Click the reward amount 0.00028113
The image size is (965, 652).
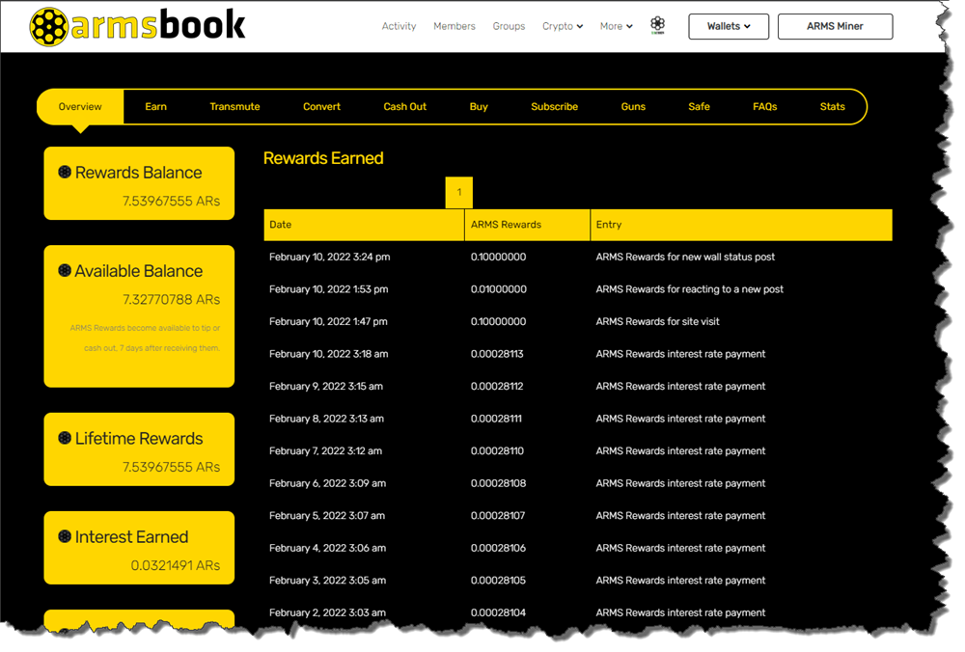(x=497, y=354)
